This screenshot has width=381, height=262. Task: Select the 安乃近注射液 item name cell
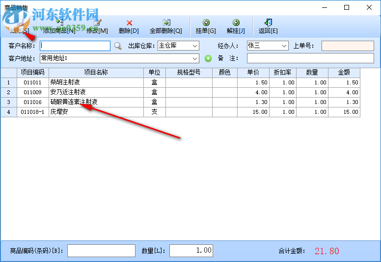click(96, 92)
